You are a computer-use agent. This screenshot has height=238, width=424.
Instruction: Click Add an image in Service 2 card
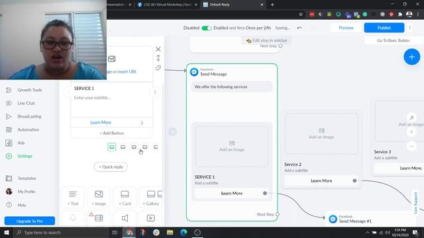click(321, 134)
